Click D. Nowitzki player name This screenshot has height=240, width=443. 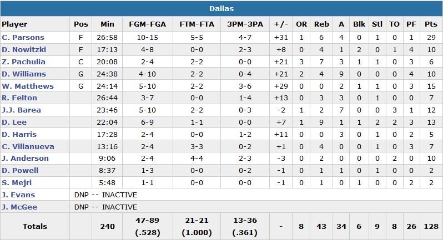point(24,50)
